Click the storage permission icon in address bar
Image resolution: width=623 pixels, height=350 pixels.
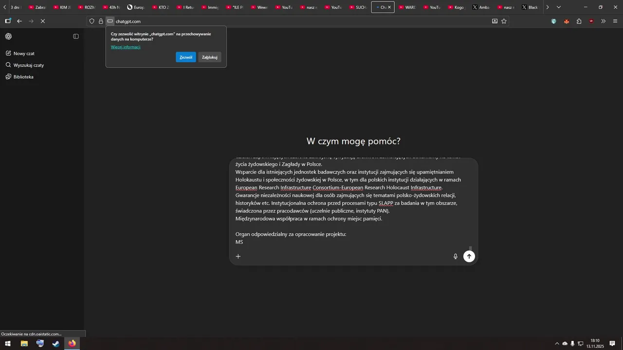(110, 21)
